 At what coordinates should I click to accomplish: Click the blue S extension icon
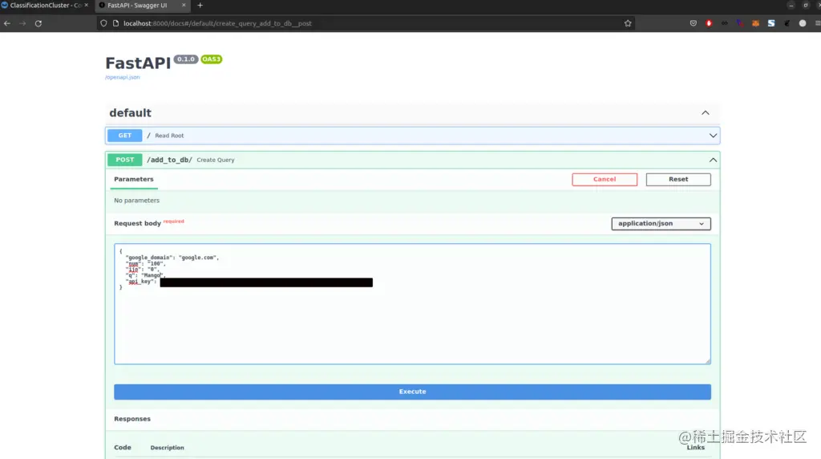click(771, 23)
